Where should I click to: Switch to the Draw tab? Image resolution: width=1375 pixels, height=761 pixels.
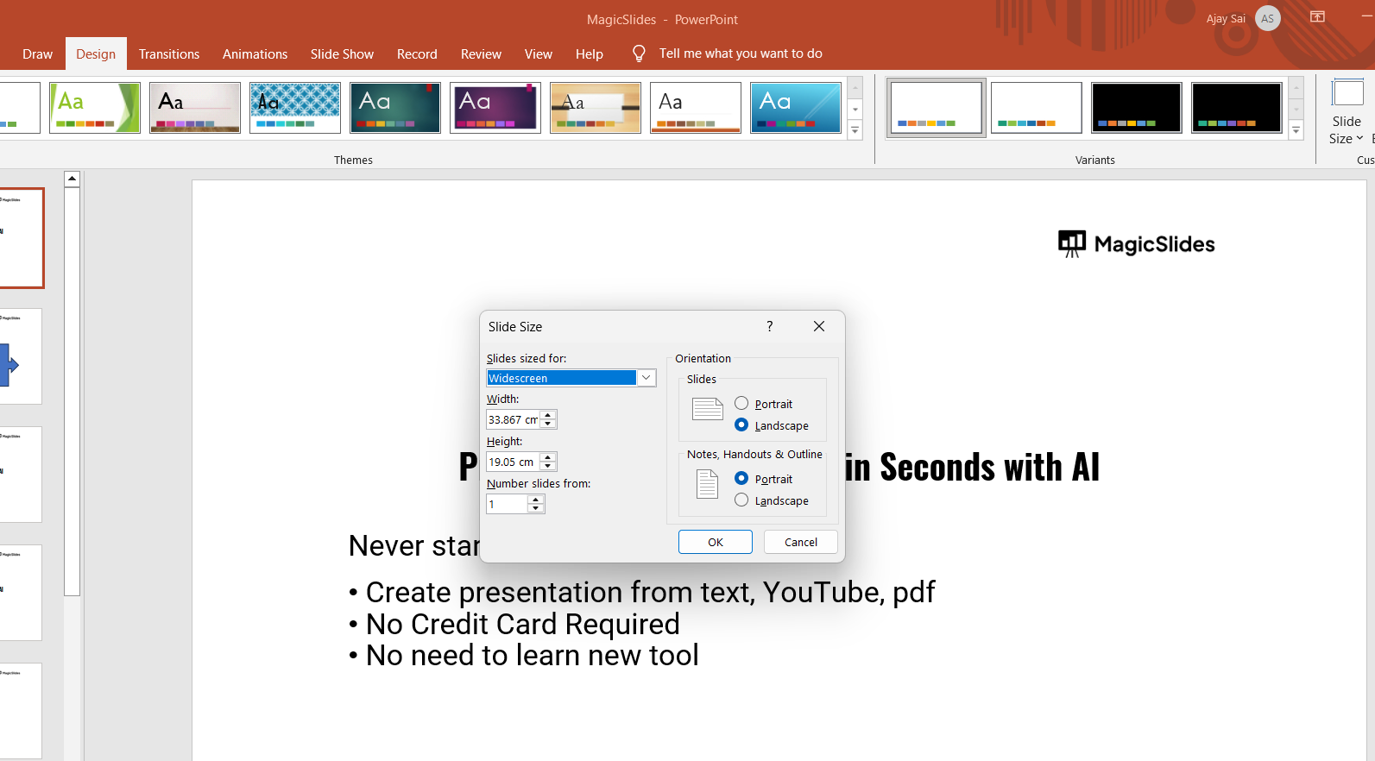[x=37, y=53]
